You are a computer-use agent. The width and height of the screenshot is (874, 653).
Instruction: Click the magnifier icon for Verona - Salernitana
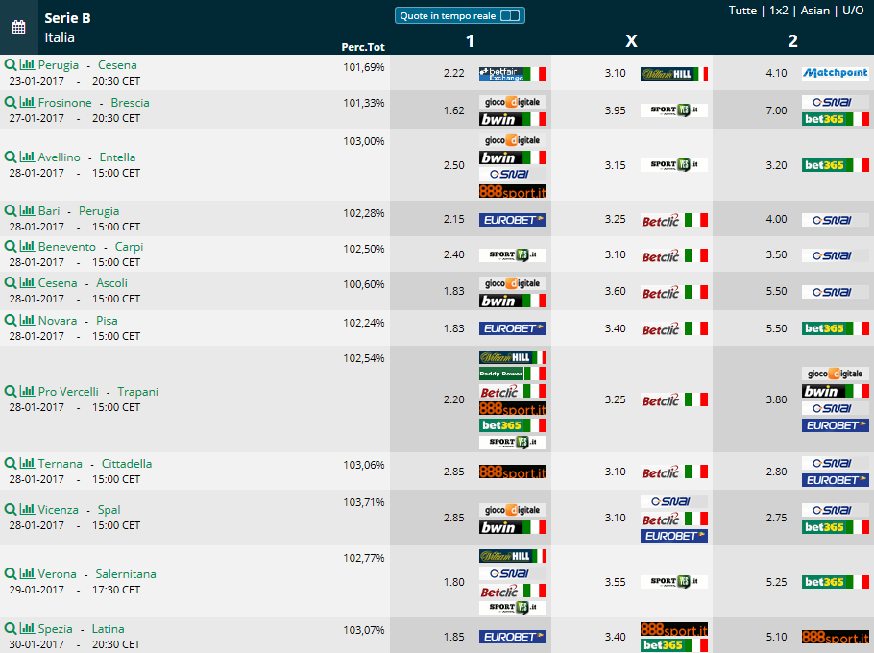[10, 573]
